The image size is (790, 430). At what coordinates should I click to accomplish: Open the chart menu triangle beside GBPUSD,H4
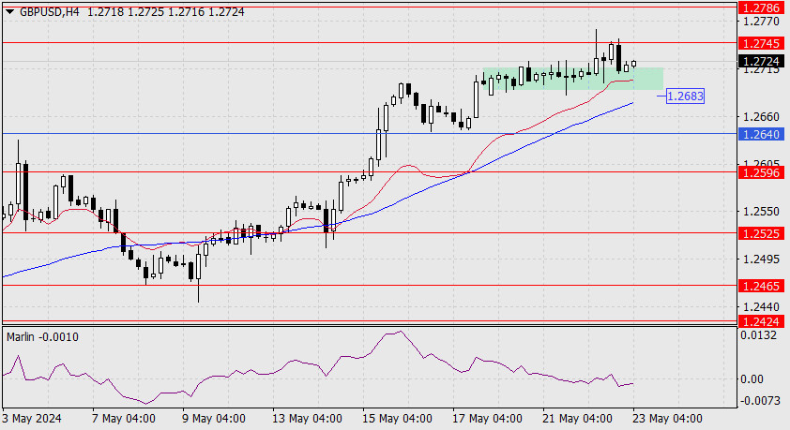coord(9,11)
